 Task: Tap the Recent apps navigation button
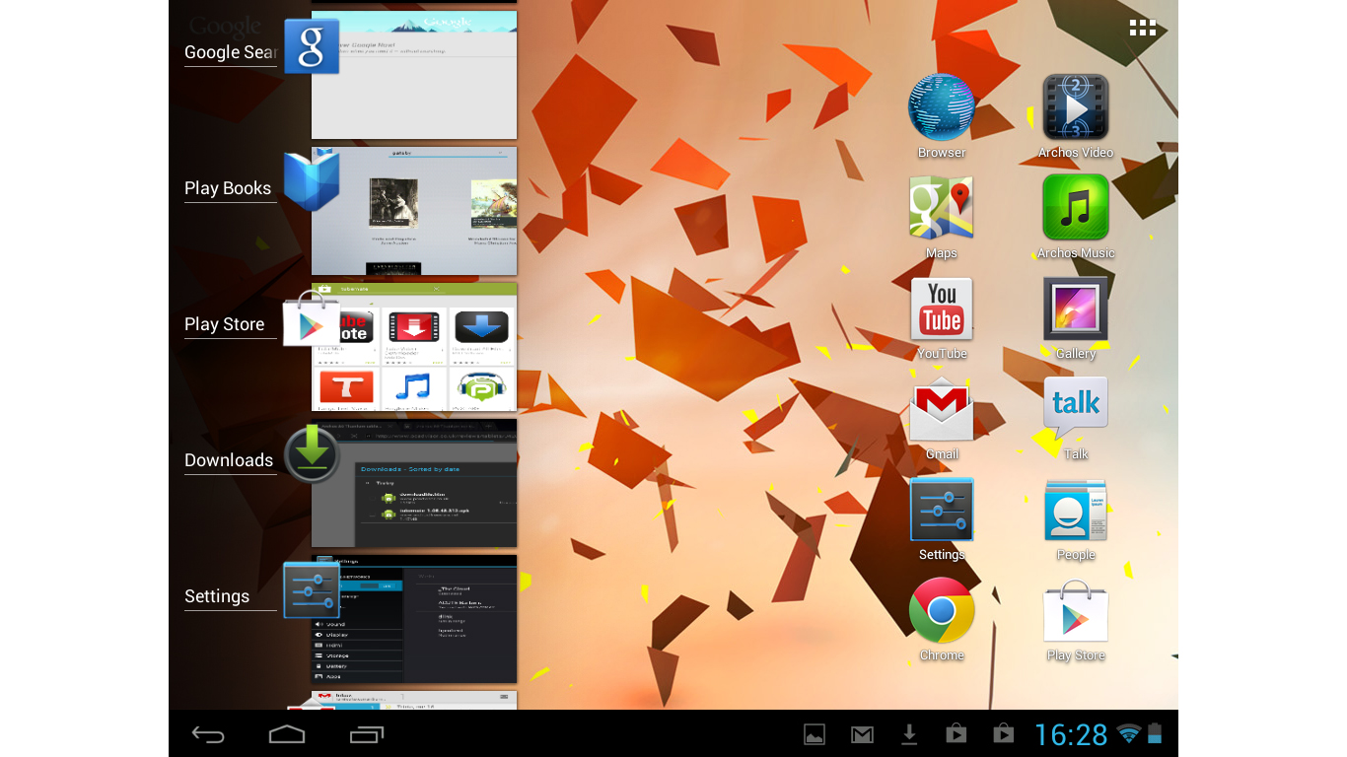click(x=367, y=734)
